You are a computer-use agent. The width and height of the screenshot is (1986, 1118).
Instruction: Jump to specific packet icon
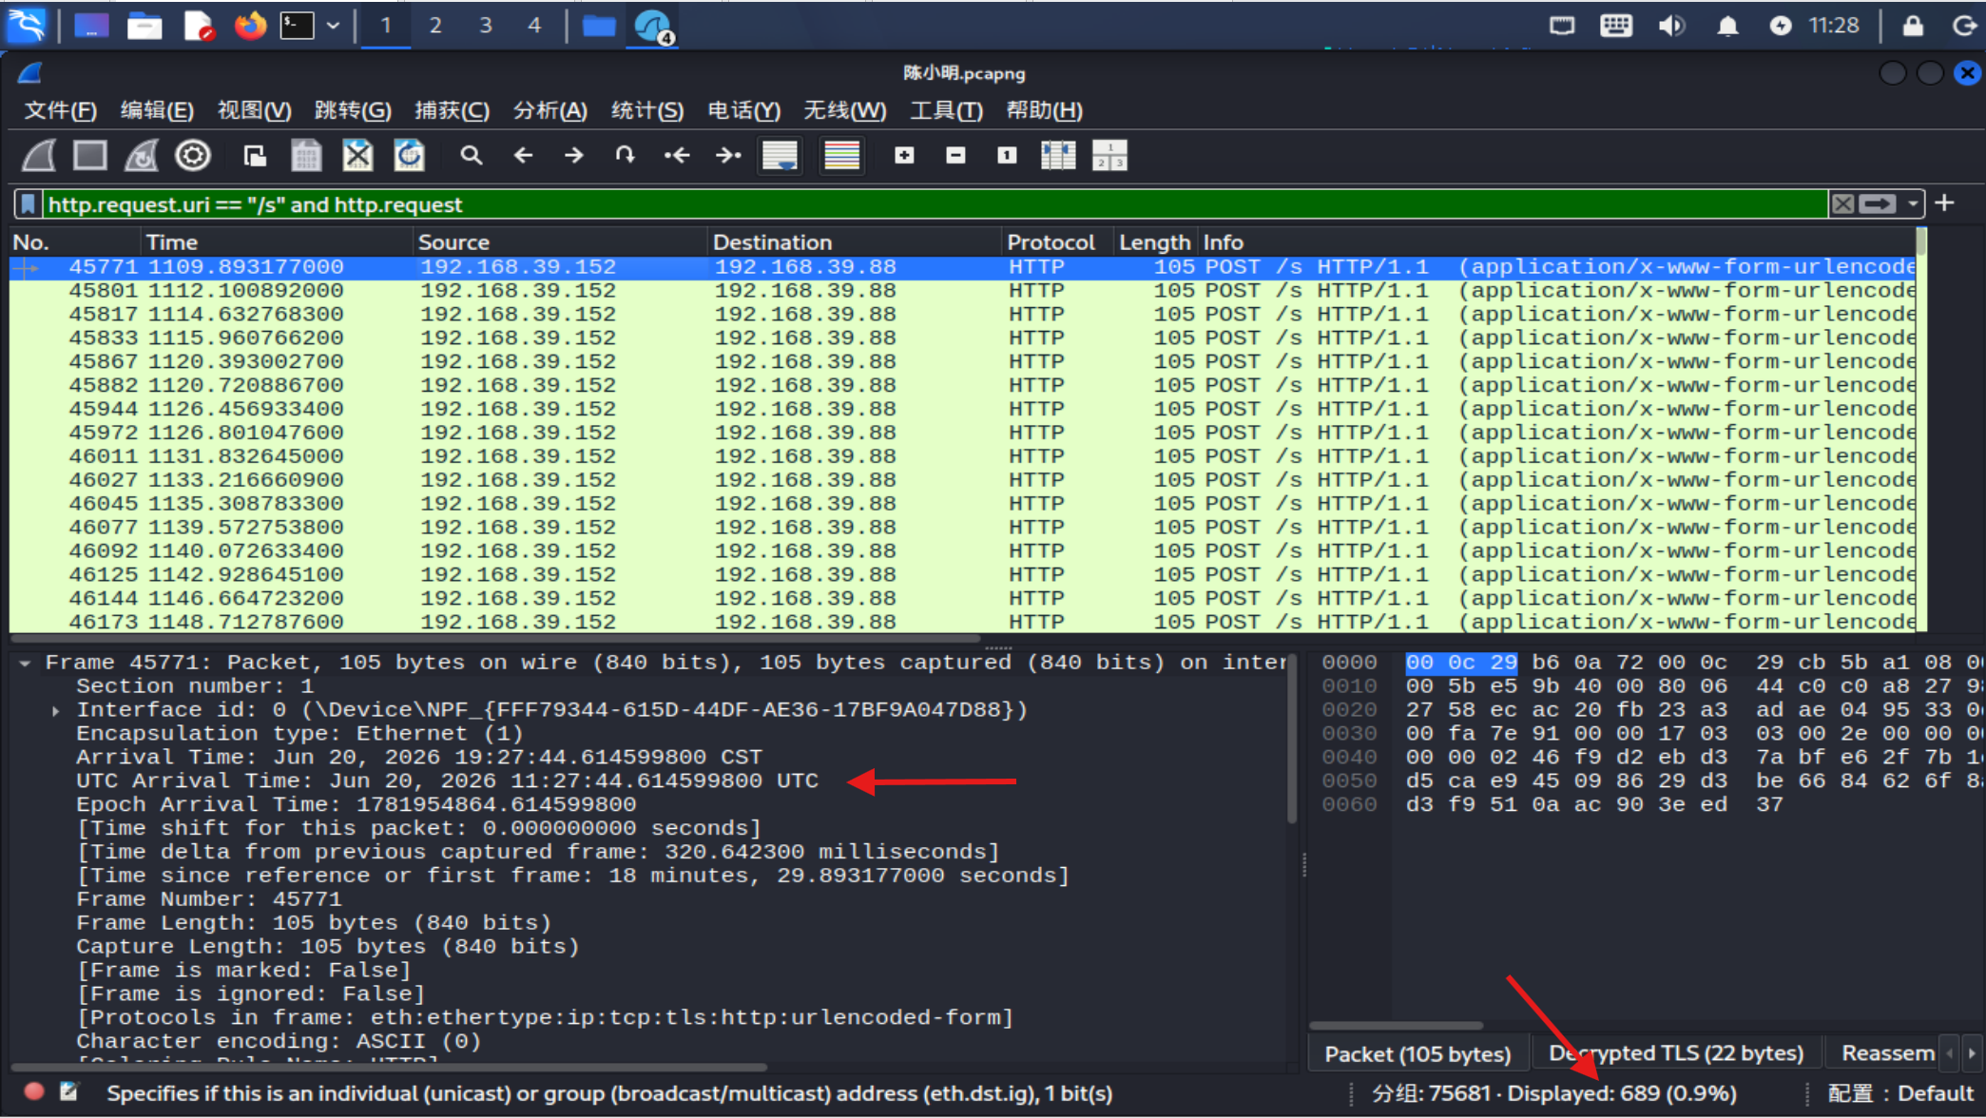click(x=625, y=155)
